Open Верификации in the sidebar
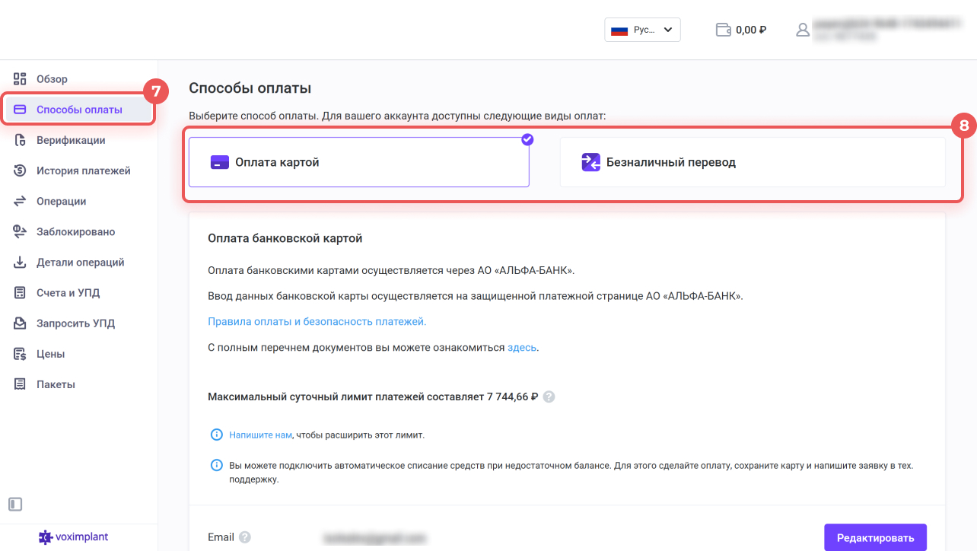977x551 pixels. (71, 140)
